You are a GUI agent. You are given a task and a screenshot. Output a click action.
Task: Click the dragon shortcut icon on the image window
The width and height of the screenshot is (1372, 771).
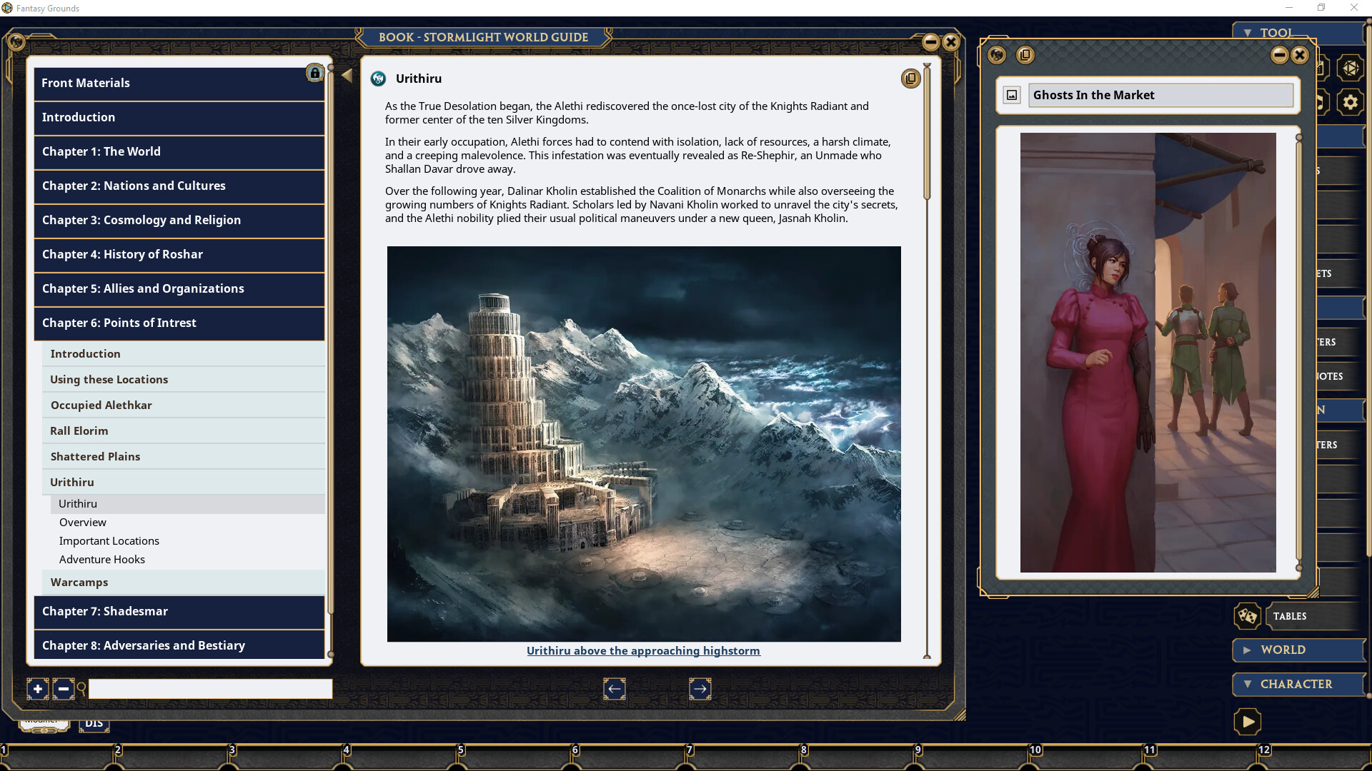(997, 55)
